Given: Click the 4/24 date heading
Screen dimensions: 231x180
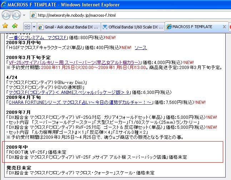Looking at the screenshot, I should click(x=12, y=78).
